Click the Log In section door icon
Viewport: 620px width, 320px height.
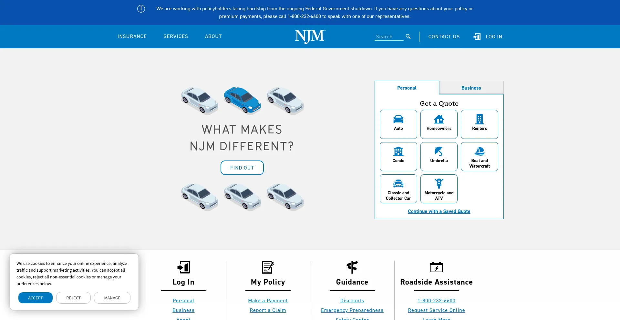point(183,267)
